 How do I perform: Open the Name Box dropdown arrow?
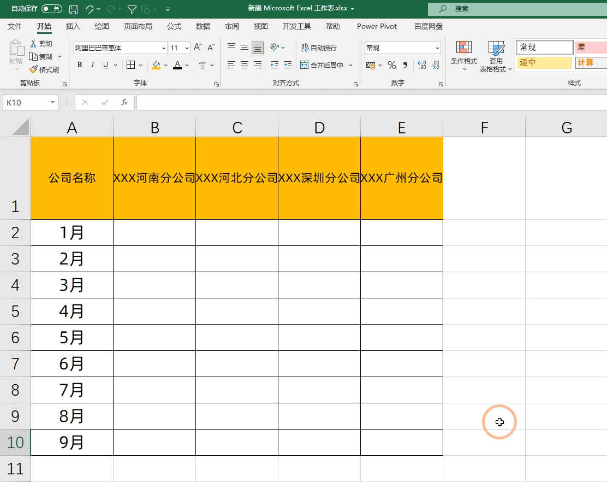click(52, 102)
